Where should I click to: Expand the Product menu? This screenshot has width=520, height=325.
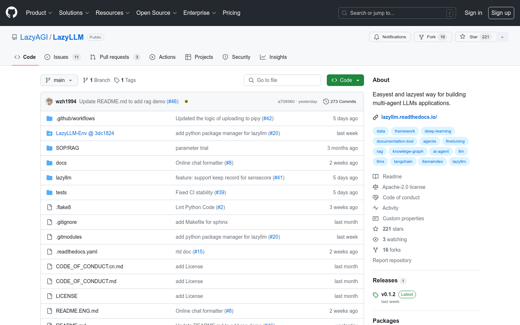39,13
